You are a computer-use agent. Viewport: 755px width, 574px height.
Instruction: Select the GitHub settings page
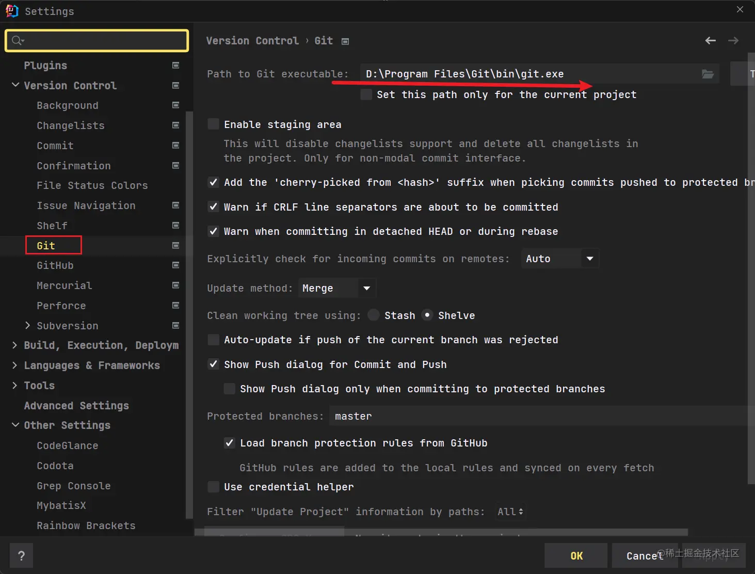coord(55,265)
